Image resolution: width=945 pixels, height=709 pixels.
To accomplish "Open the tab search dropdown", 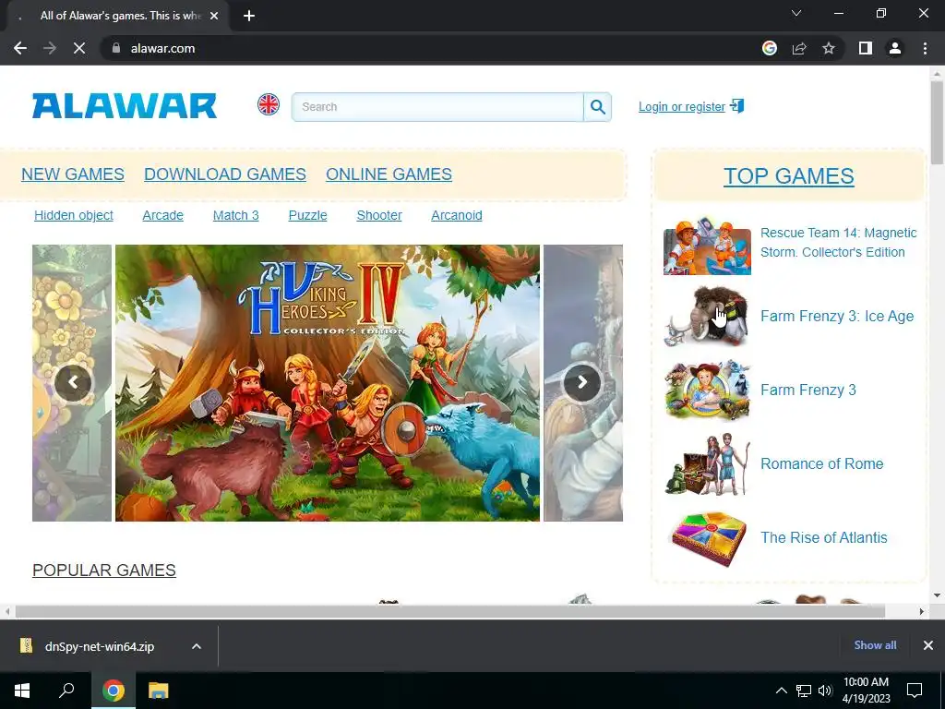I will coord(796,13).
